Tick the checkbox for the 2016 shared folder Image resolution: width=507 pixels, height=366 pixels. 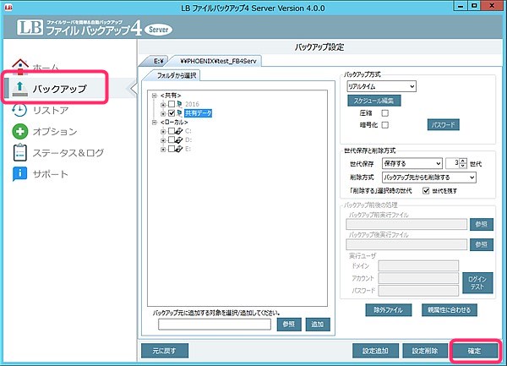coord(172,104)
